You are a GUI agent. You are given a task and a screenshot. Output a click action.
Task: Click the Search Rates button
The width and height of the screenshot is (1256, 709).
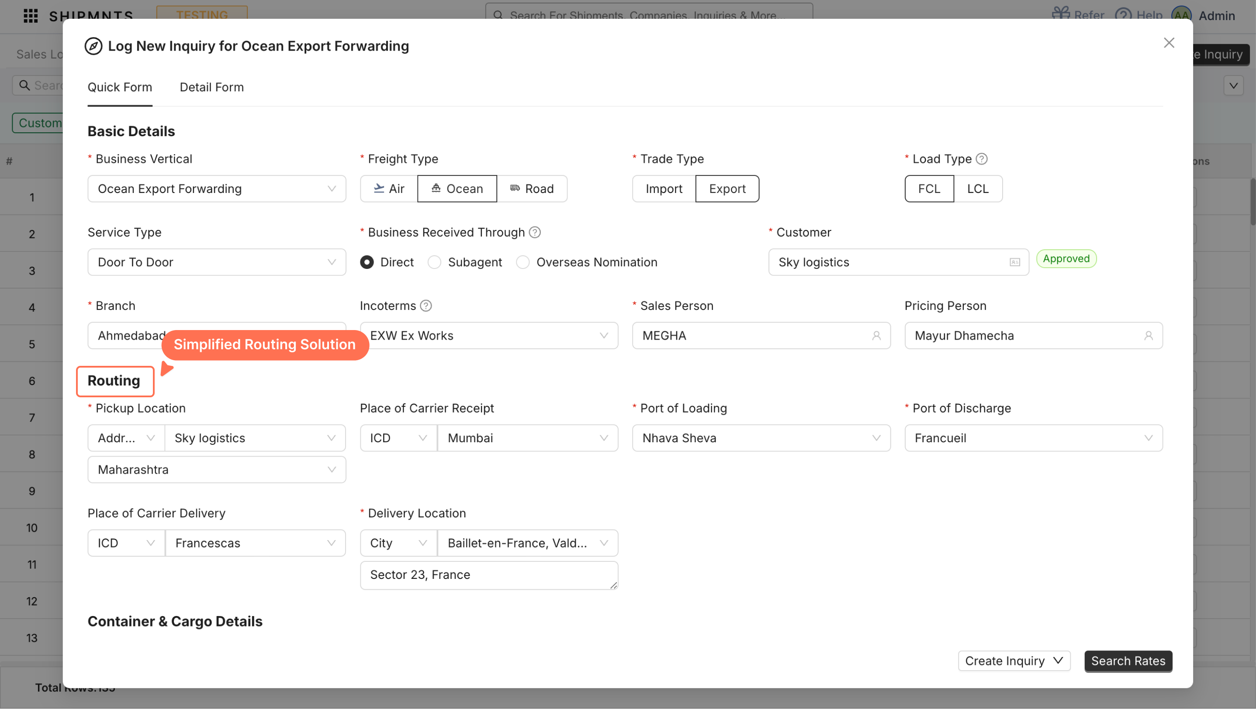(1128, 661)
